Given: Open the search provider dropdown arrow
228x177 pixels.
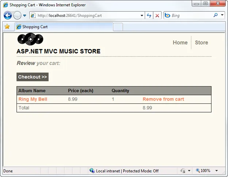Looking at the screenshot, I should point(222,15).
